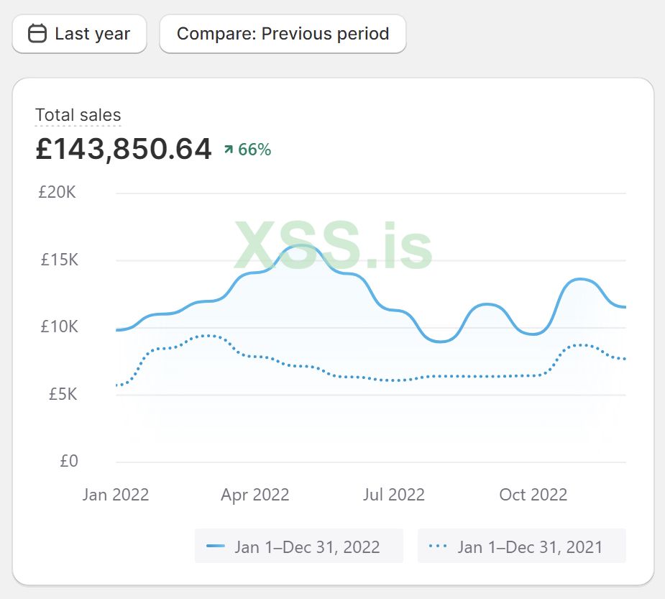Viewport: 665px width, 599px height.
Task: Click the calendar icon beside Last year
Action: click(37, 34)
